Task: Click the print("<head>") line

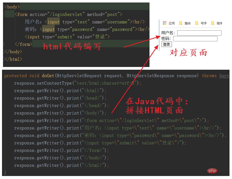Action: tap(60, 98)
